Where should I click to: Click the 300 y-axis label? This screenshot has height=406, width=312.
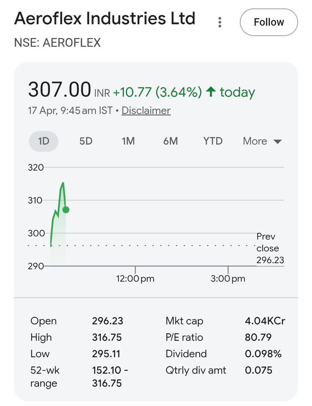click(36, 233)
